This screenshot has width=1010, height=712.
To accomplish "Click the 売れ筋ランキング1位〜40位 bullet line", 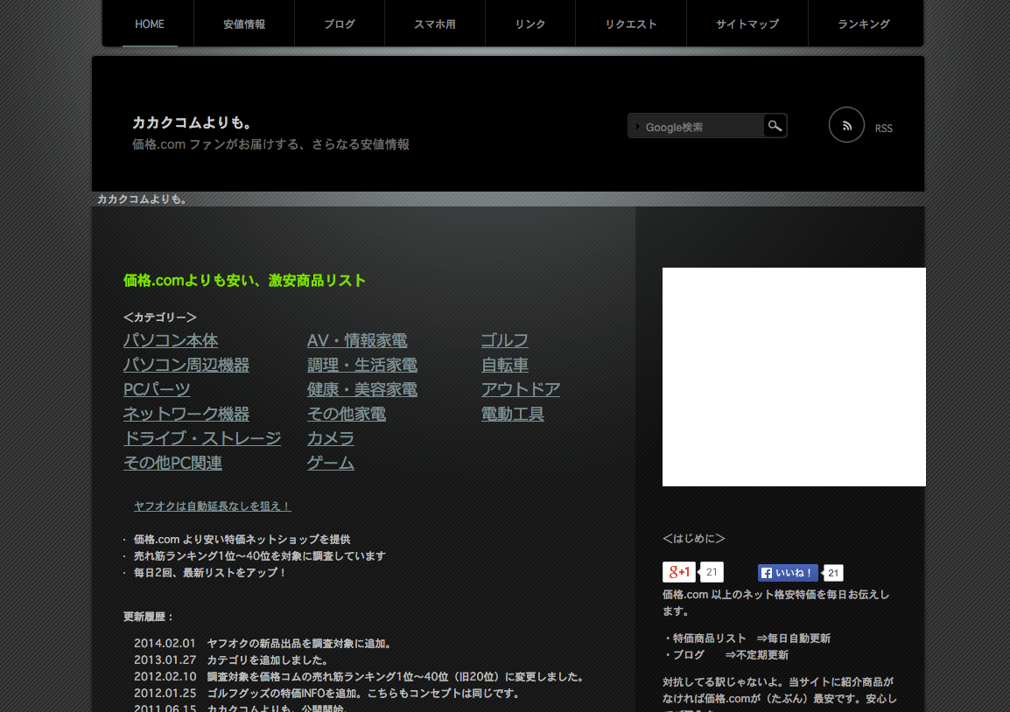I will pos(260,555).
